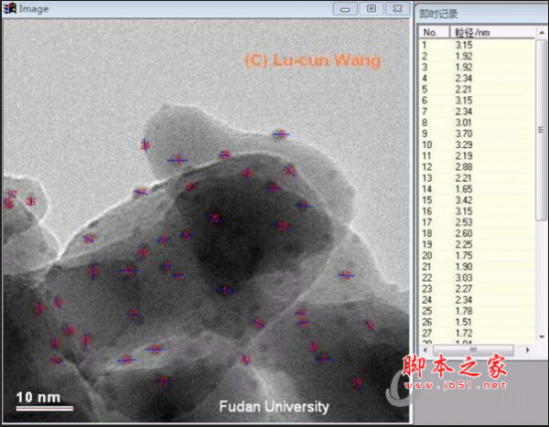
Task: Click the horizontal scrollbar thumb
Action: [473, 349]
